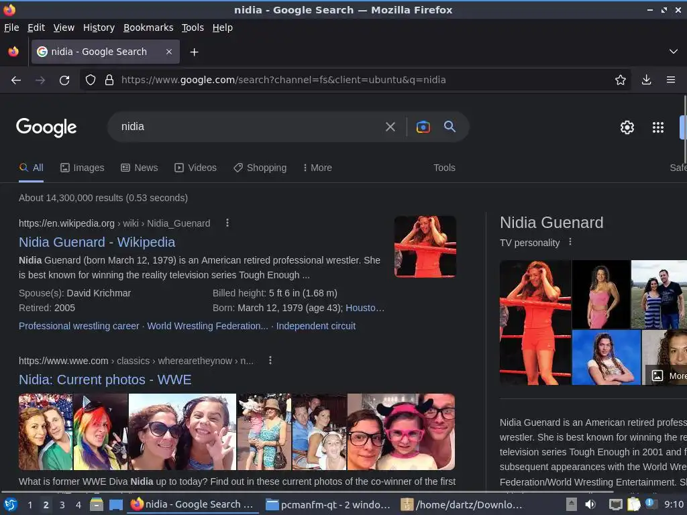
Task: Open options for the Wikipedia result
Action: pos(227,223)
